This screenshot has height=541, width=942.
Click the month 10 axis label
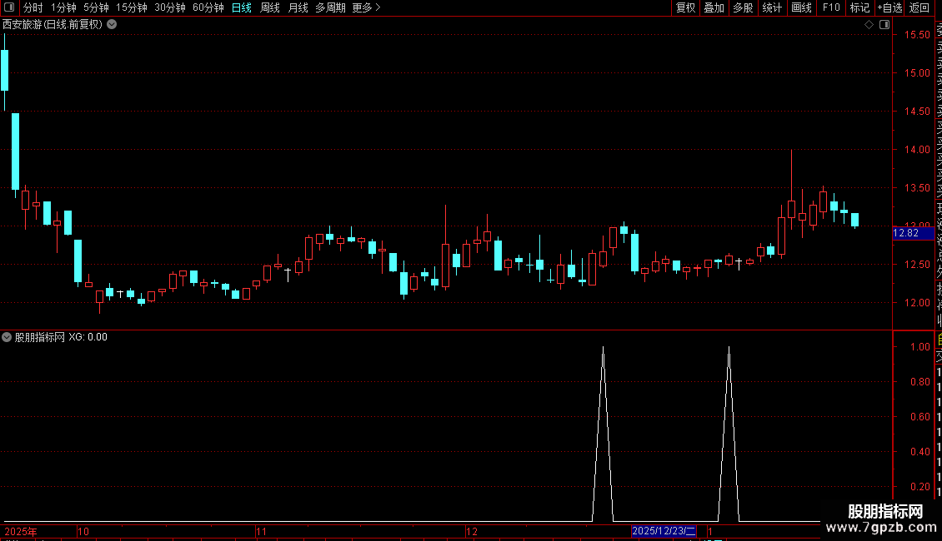[x=83, y=531]
